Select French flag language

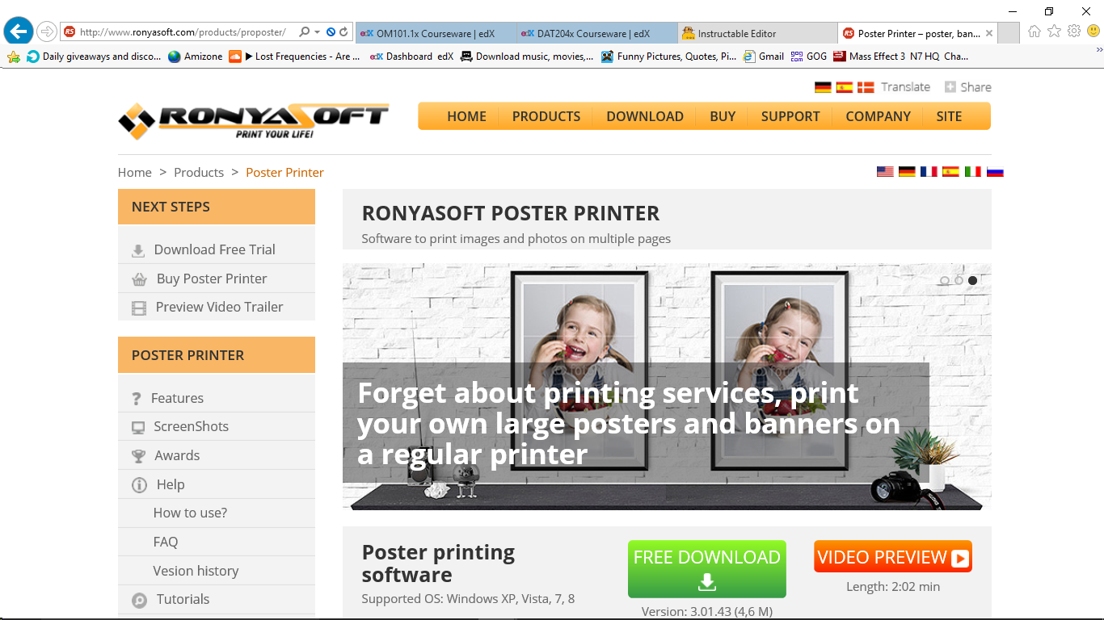pyautogui.click(x=929, y=171)
